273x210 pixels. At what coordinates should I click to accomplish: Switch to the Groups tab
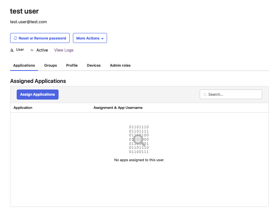click(50, 65)
